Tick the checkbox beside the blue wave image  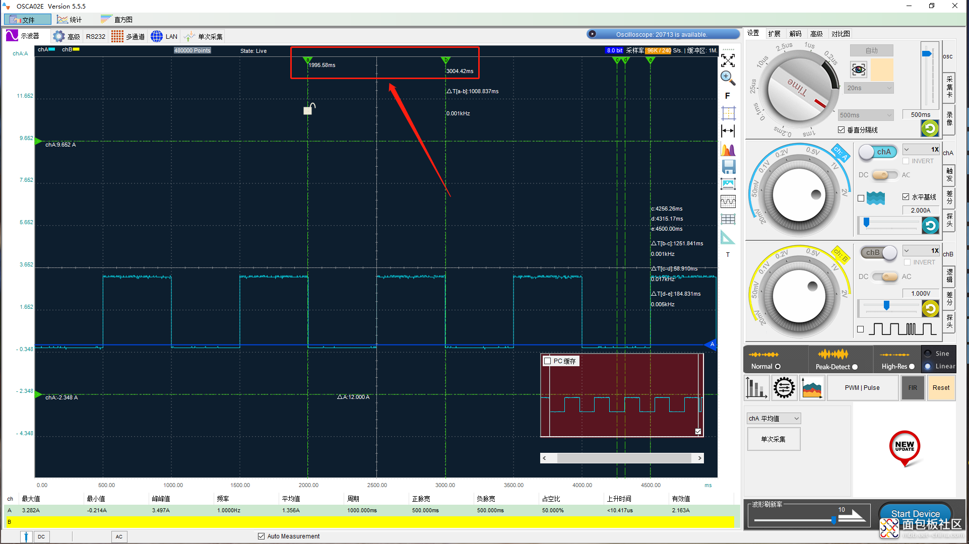point(861,198)
